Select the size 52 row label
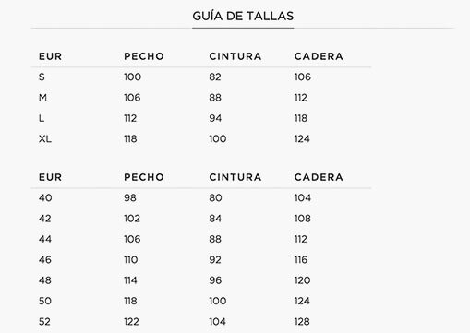470x333 pixels. tap(44, 322)
